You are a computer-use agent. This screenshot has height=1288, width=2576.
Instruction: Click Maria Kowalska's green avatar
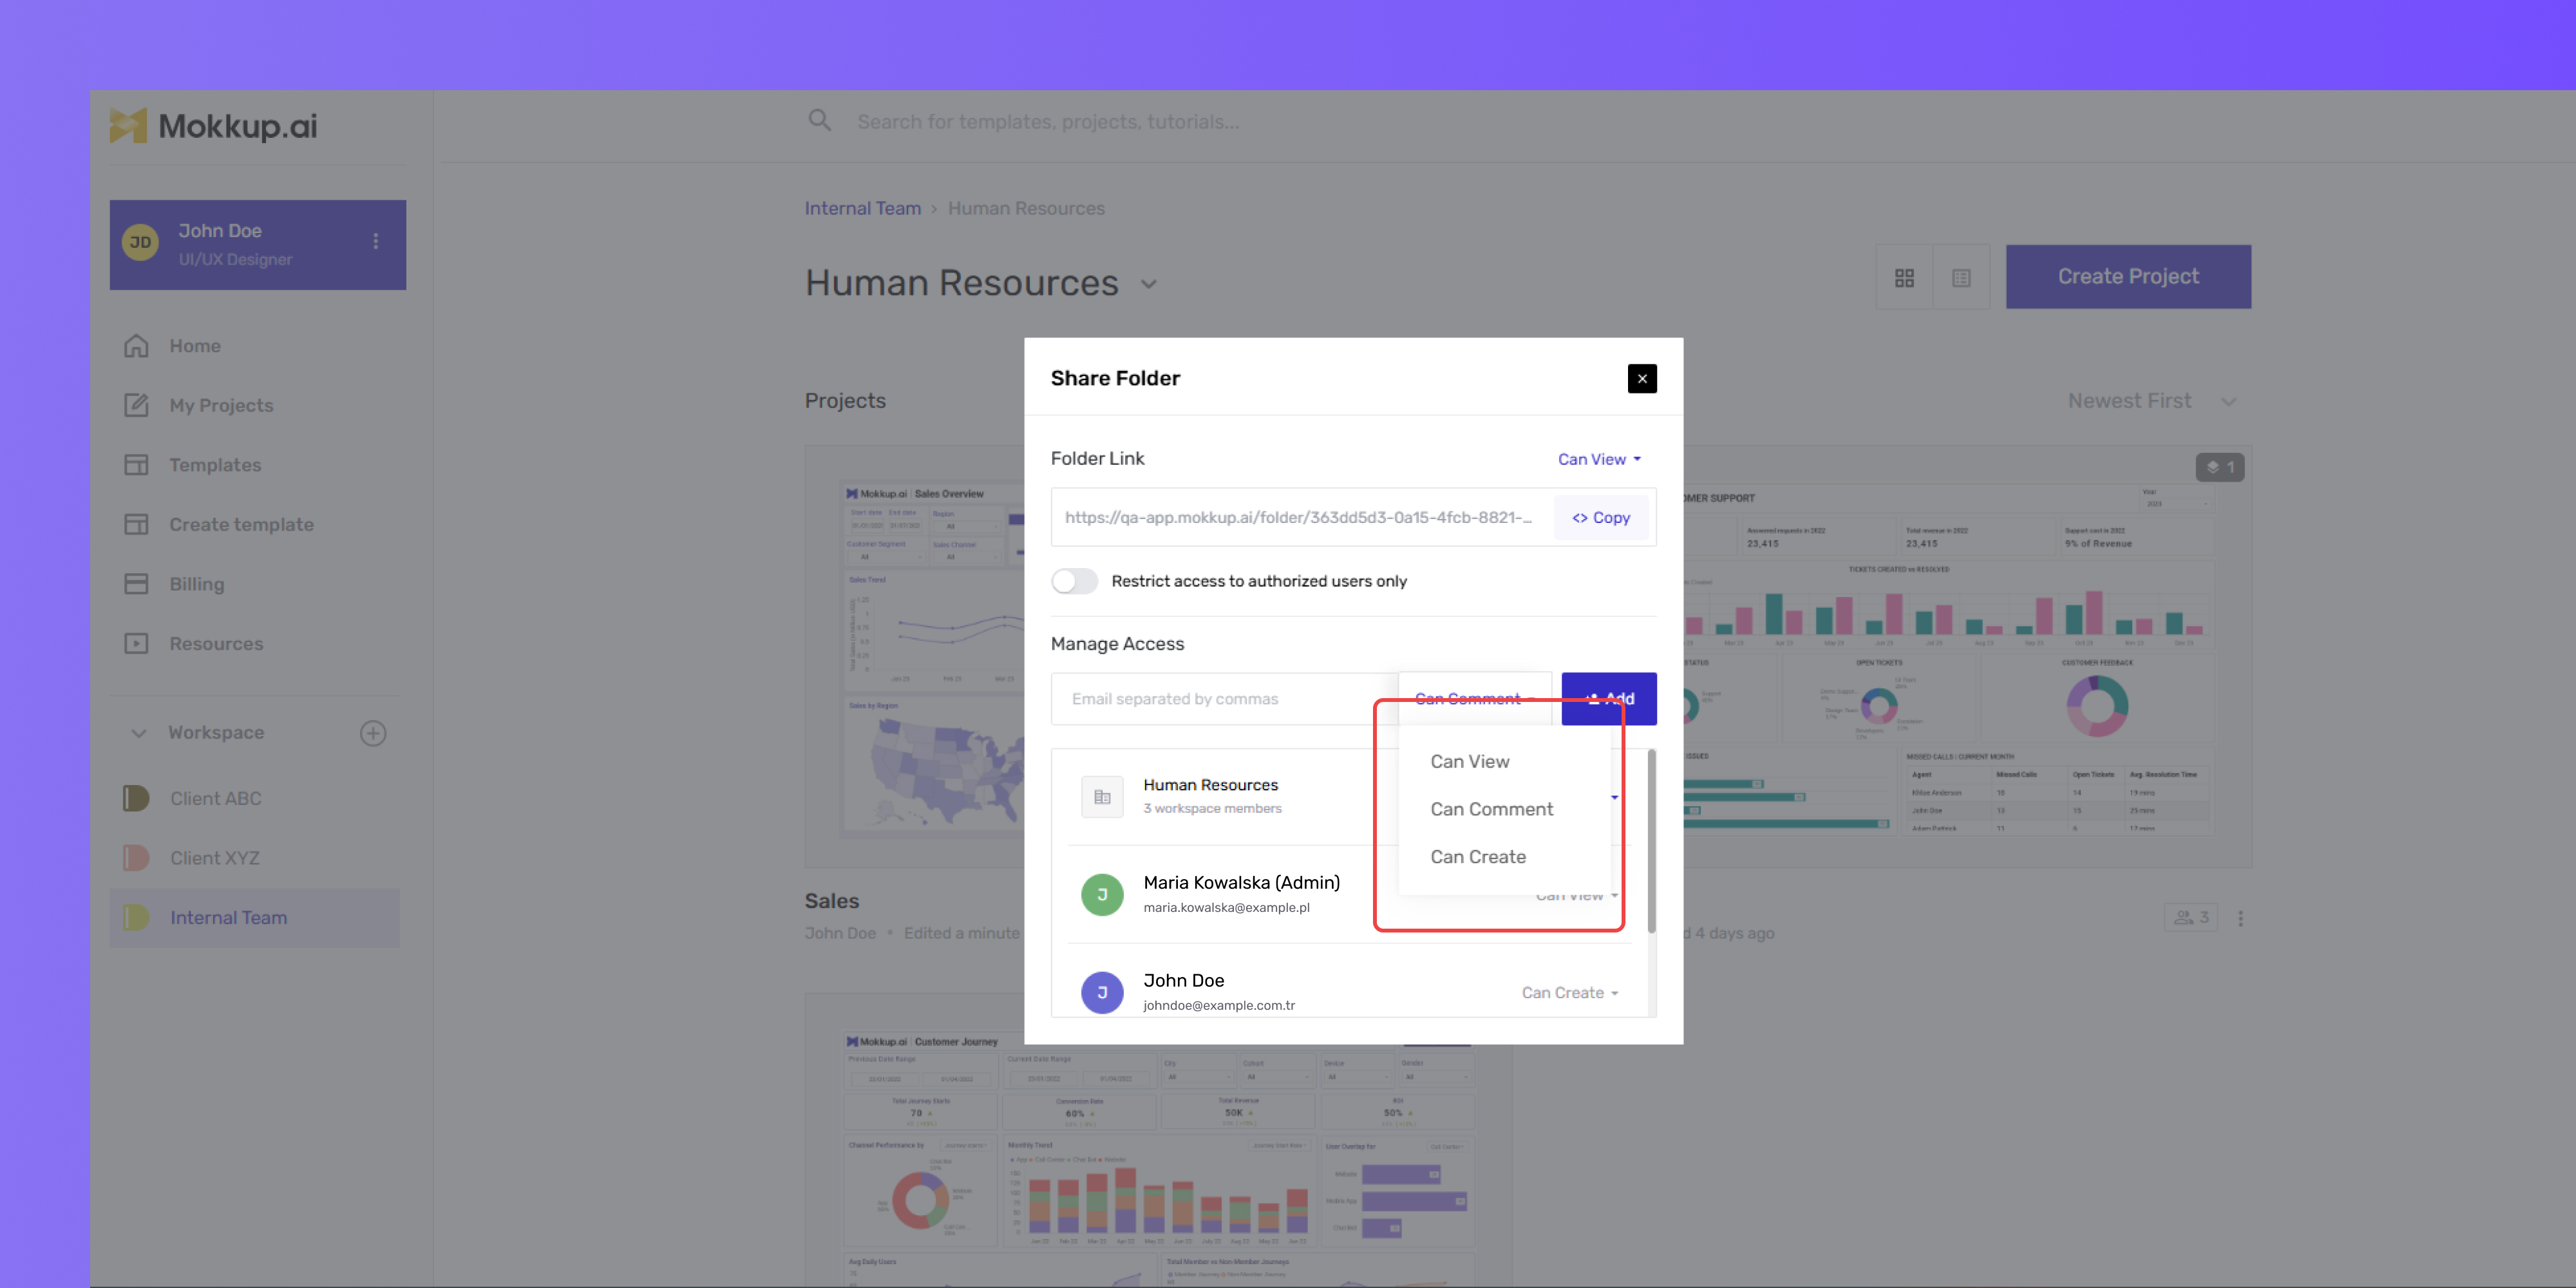pyautogui.click(x=1102, y=895)
